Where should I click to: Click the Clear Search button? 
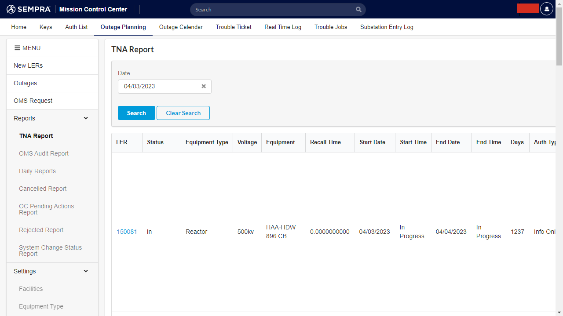[x=183, y=113]
